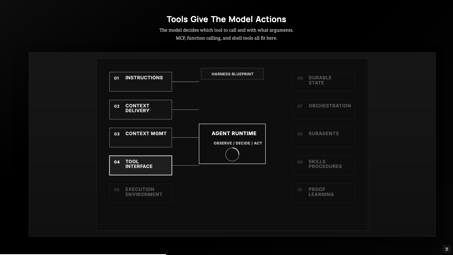This screenshot has height=255, width=453.
Task: Select the 10 Proof Learning box
Action: pyautogui.click(x=324, y=193)
